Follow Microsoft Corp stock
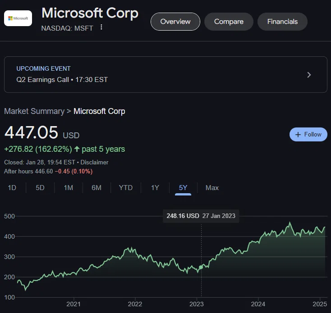The width and height of the screenshot is (331, 313). click(308, 135)
